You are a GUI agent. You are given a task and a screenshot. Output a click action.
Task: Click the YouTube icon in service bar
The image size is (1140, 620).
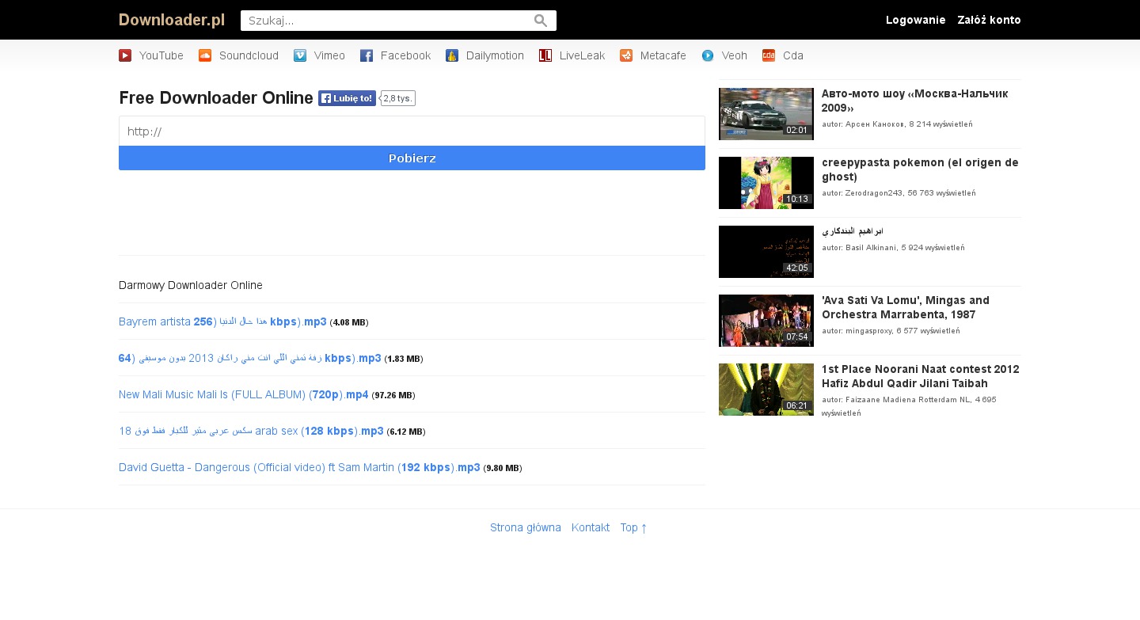click(125, 55)
